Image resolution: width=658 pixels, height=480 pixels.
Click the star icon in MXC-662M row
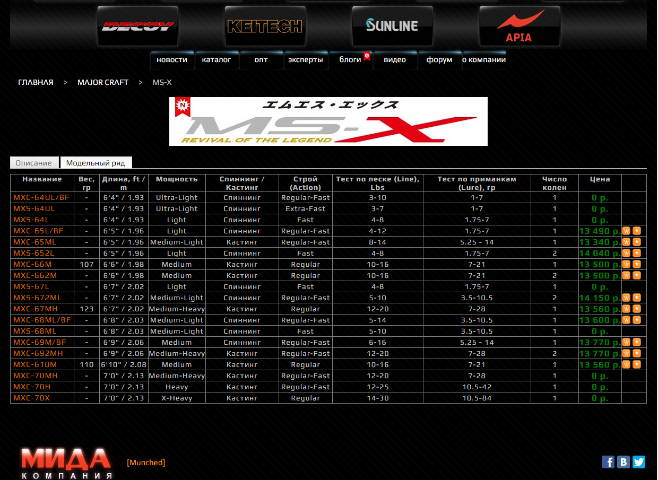point(637,275)
